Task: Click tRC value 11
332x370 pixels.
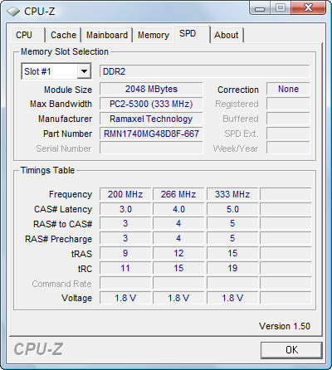Action: 125,268
